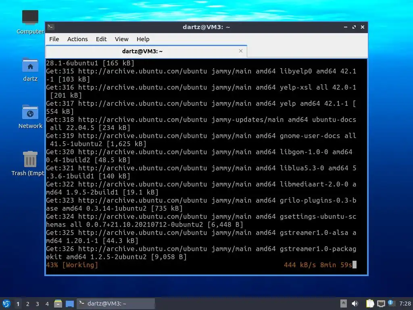Open the network connection tray icon
Screen dimensions: 413x310
pos(381,304)
